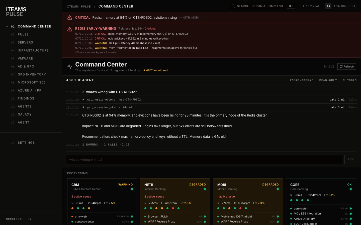Open Agent item numbered 13
The width and height of the screenshot is (361, 225).
(x=31, y=122)
